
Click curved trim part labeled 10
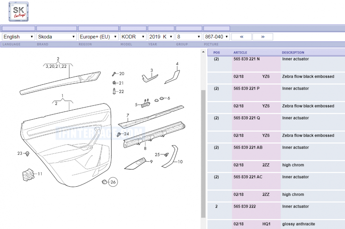point(170,157)
